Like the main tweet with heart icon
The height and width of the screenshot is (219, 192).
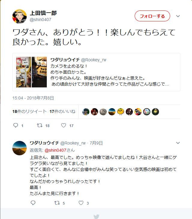(64, 125)
